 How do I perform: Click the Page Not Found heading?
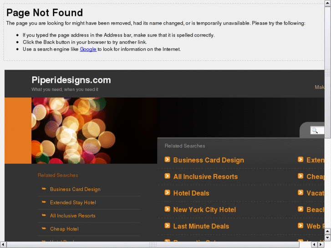[x=45, y=13]
